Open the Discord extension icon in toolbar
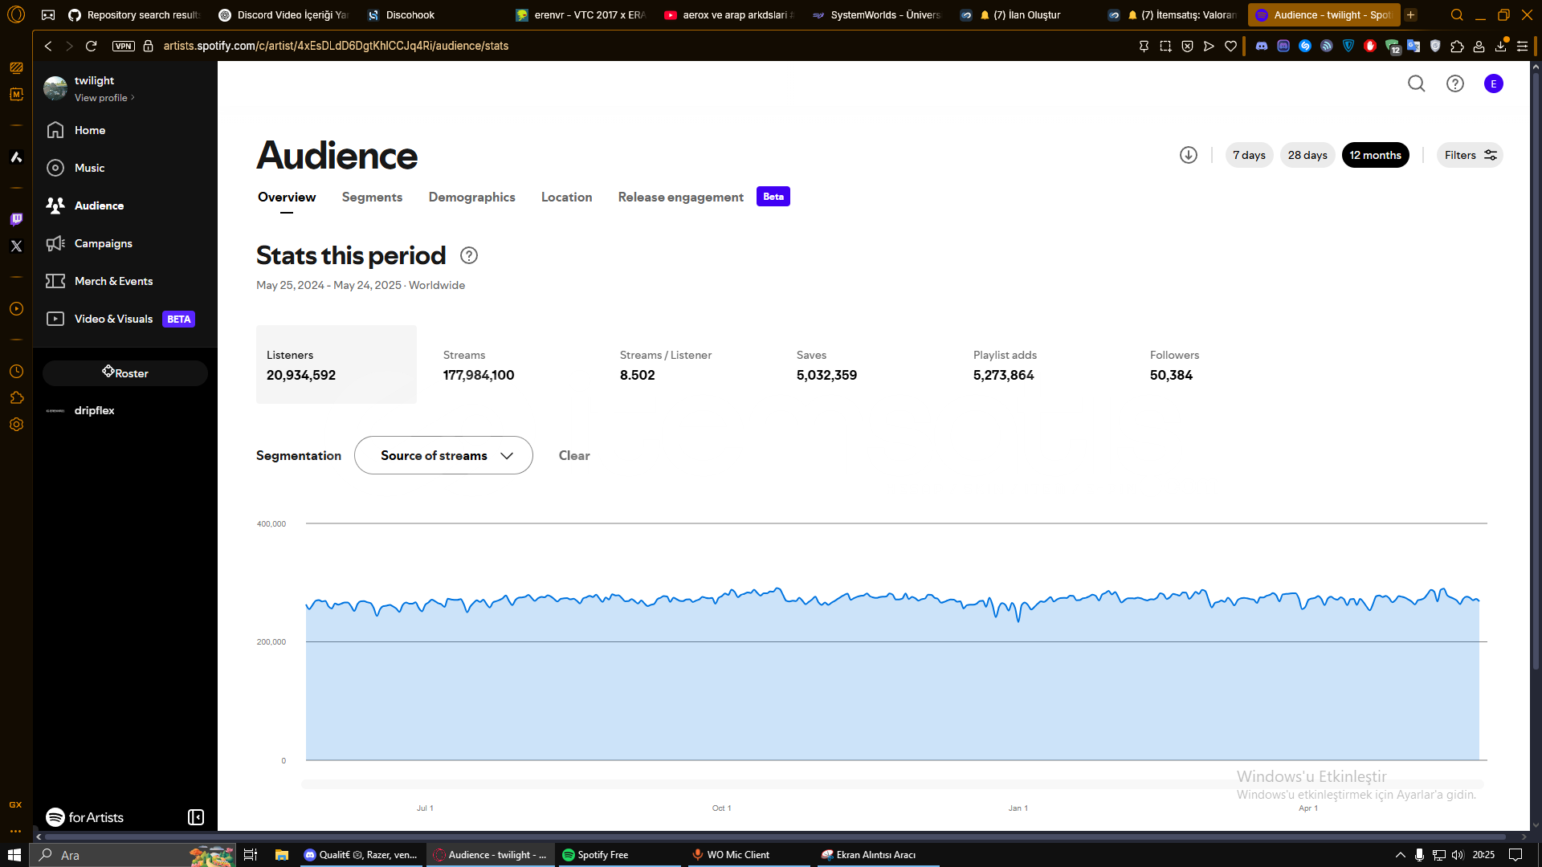Viewport: 1542px width, 867px height. [x=1262, y=46]
